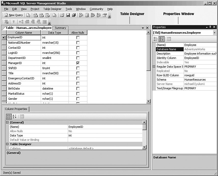The width and height of the screenshot is (218, 176).
Task: Start a new Analysis Services MDX query
Action: point(36,15)
